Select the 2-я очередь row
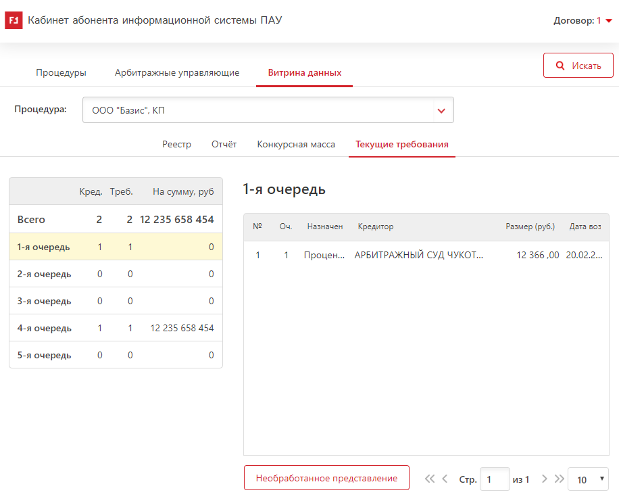This screenshot has height=503, width=619. (x=116, y=274)
